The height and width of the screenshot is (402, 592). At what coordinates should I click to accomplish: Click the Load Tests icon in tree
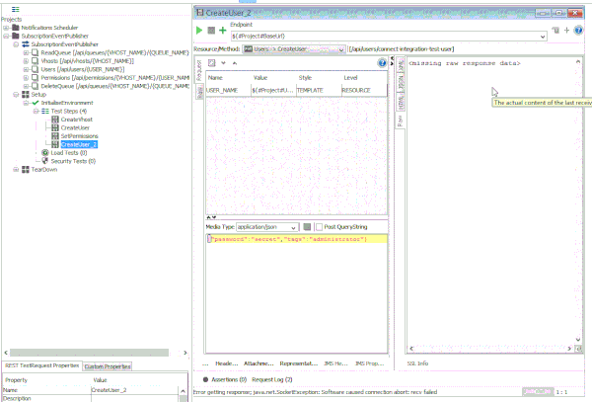click(44, 153)
